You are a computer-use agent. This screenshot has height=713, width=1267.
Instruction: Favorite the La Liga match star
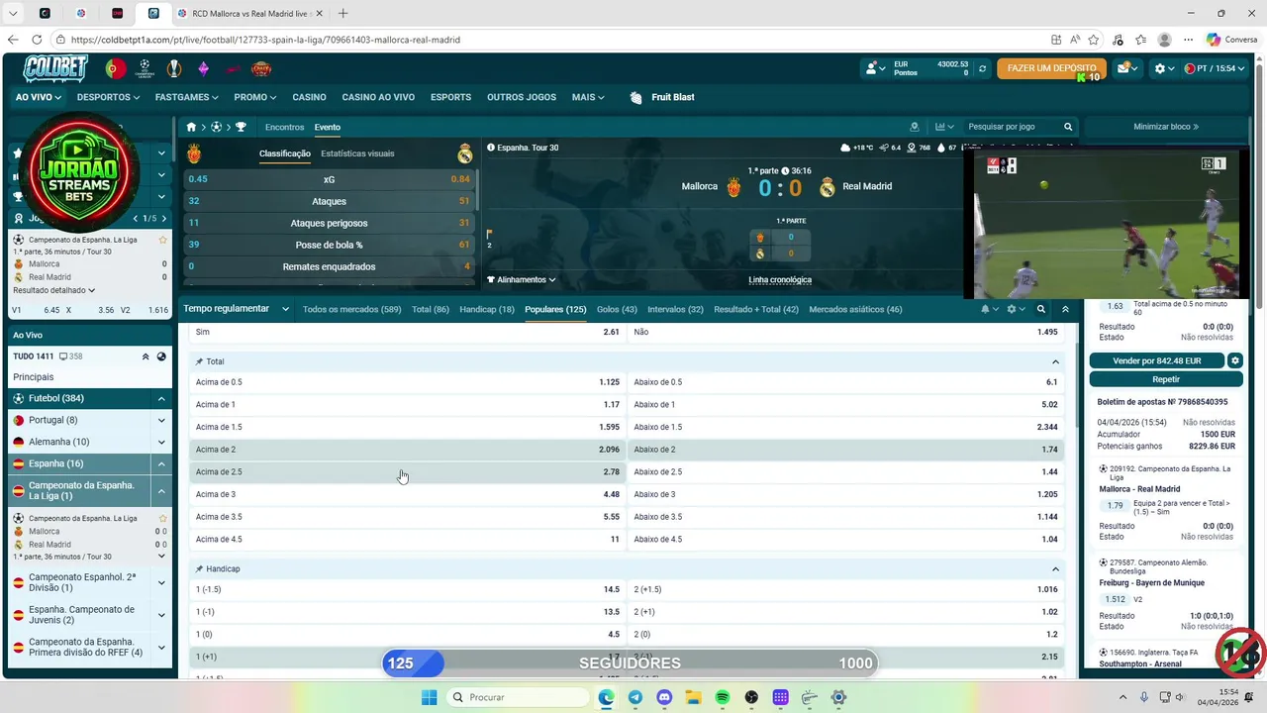pos(163,240)
